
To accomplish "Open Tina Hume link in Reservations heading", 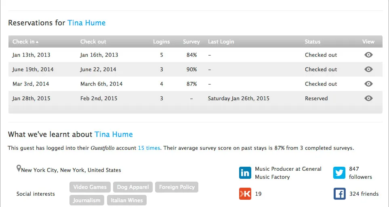I will (x=86, y=23).
